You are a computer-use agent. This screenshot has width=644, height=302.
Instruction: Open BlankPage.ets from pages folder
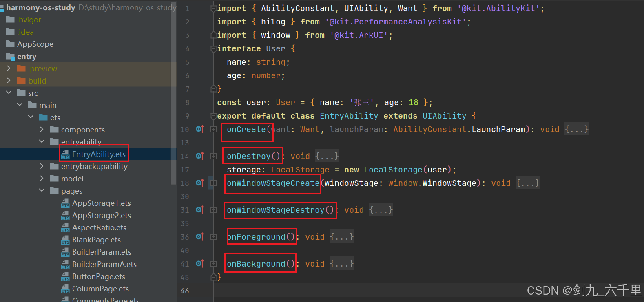click(x=96, y=240)
